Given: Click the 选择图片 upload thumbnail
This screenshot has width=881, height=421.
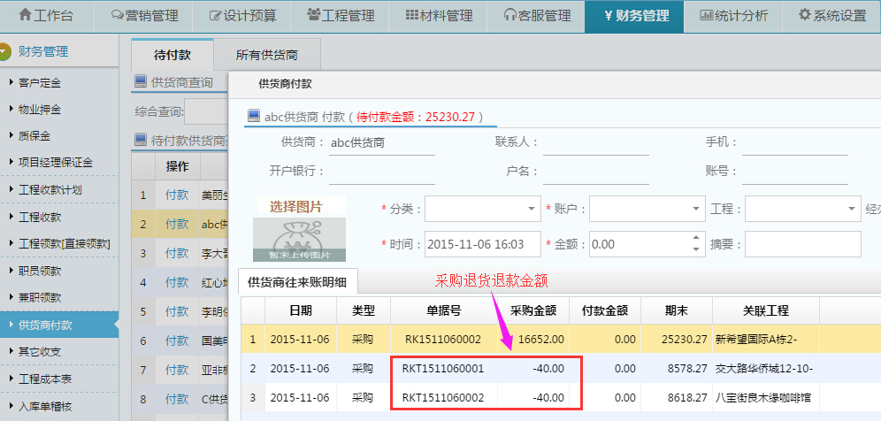Looking at the screenshot, I should pyautogui.click(x=295, y=230).
